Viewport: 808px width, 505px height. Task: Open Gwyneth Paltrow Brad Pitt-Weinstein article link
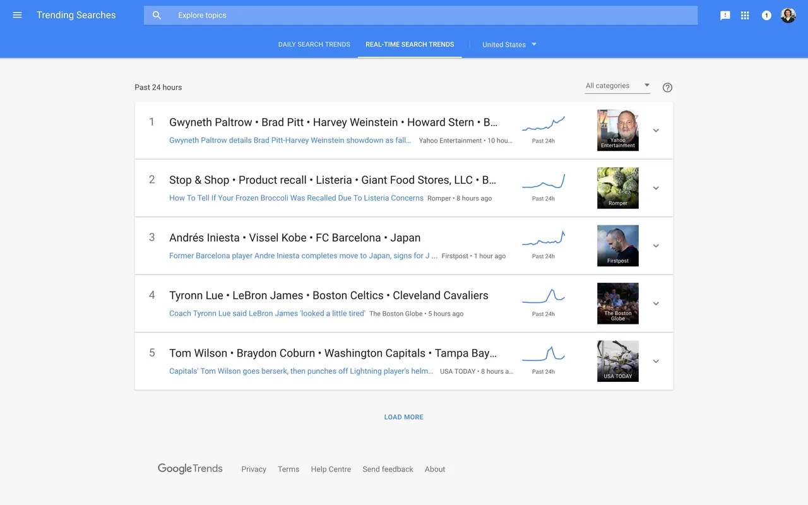tap(290, 140)
